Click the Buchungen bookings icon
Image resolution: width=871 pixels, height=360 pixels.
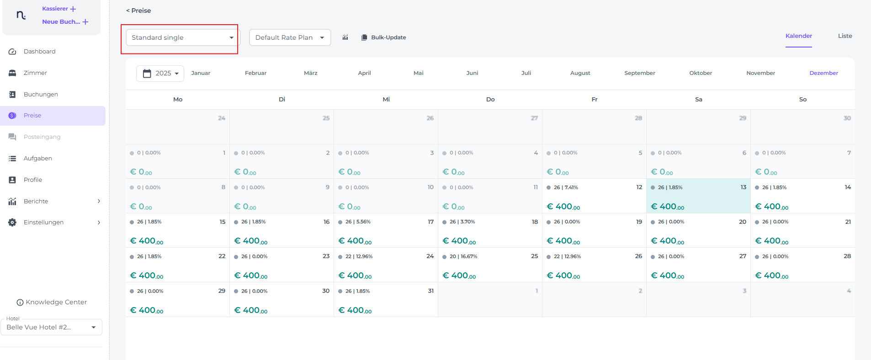point(12,95)
